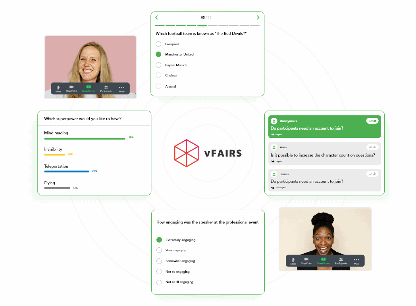This screenshot has width=416, height=306.
Task: Click the blonde woman's video thumbnail
Action: coord(90,67)
